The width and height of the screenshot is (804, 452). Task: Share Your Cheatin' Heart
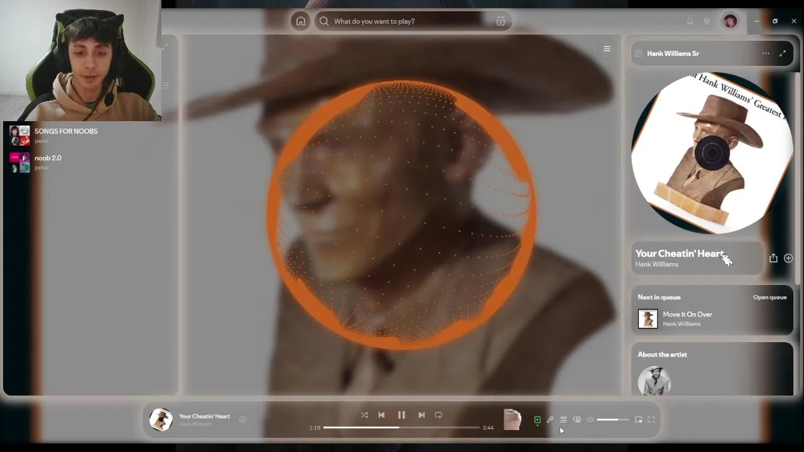(773, 258)
